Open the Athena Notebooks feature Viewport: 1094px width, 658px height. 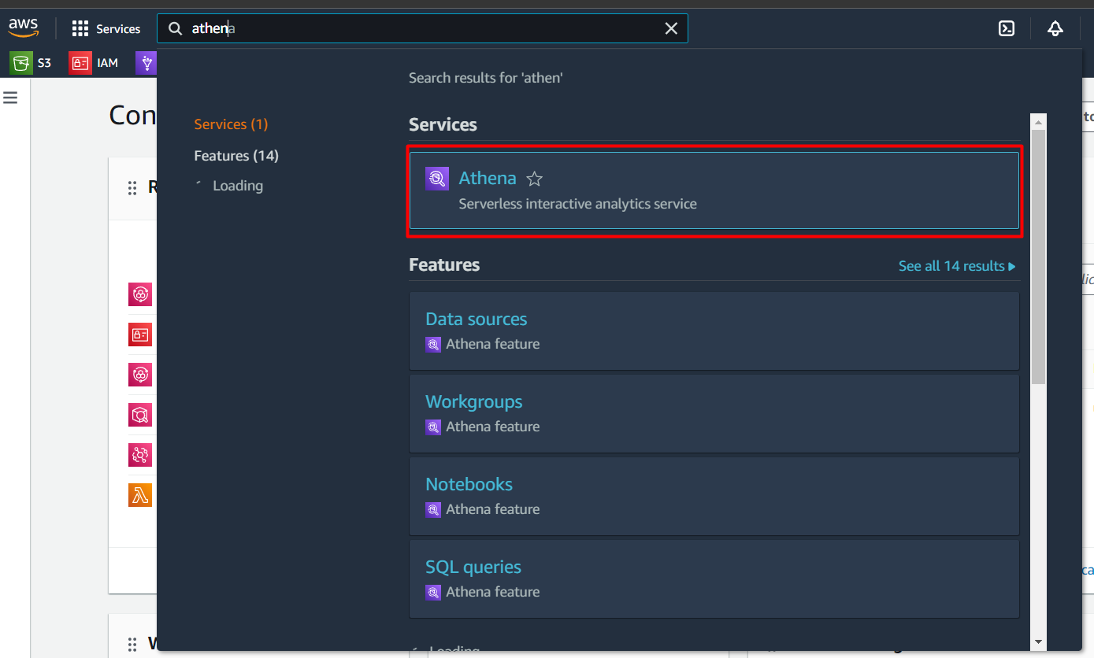469,484
